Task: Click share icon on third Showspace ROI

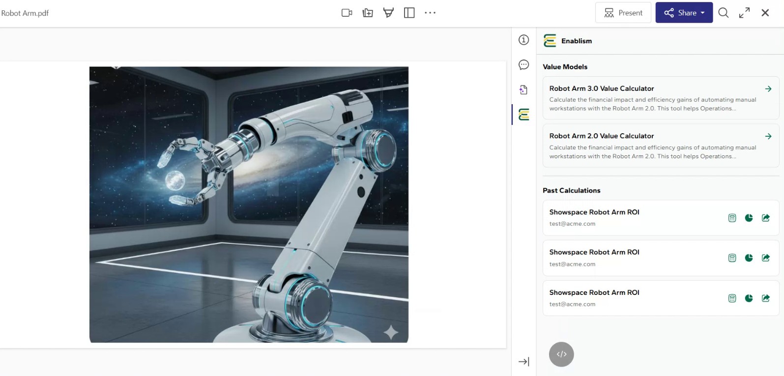Action: pos(765,298)
